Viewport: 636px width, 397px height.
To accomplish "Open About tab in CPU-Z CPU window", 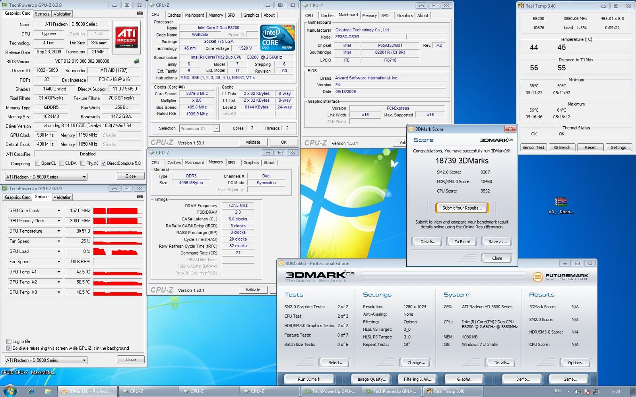I will tap(269, 15).
